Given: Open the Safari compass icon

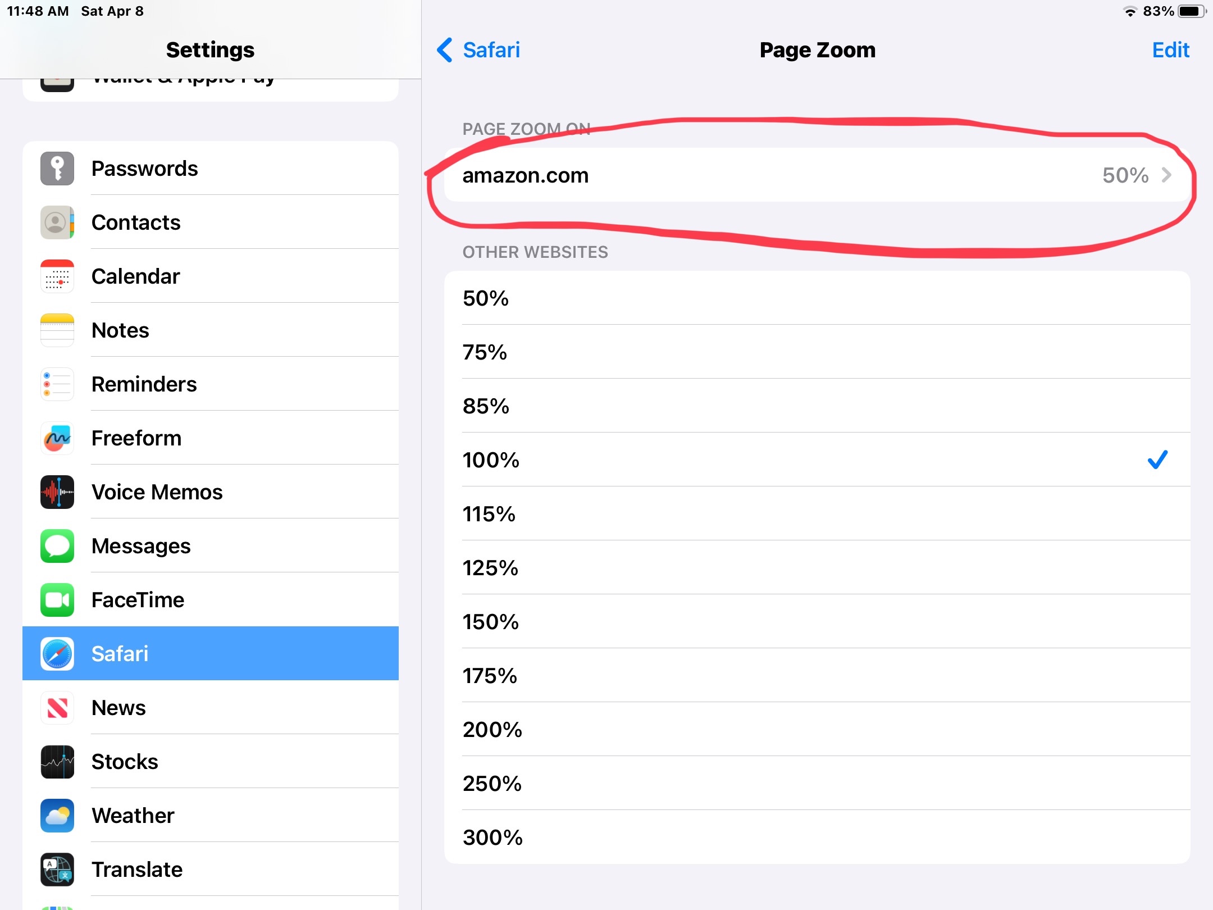Looking at the screenshot, I should [57, 654].
